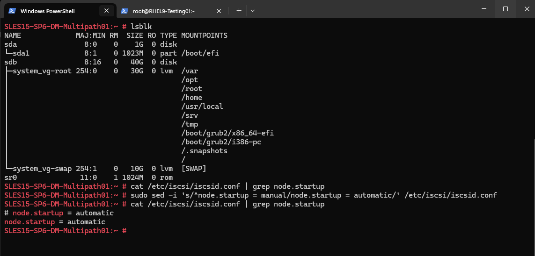
Task: Close the terminal window
Action: click(x=527, y=9)
